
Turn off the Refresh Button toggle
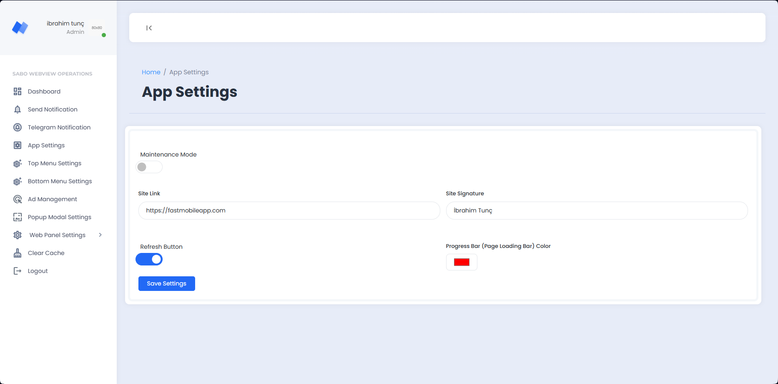click(149, 259)
